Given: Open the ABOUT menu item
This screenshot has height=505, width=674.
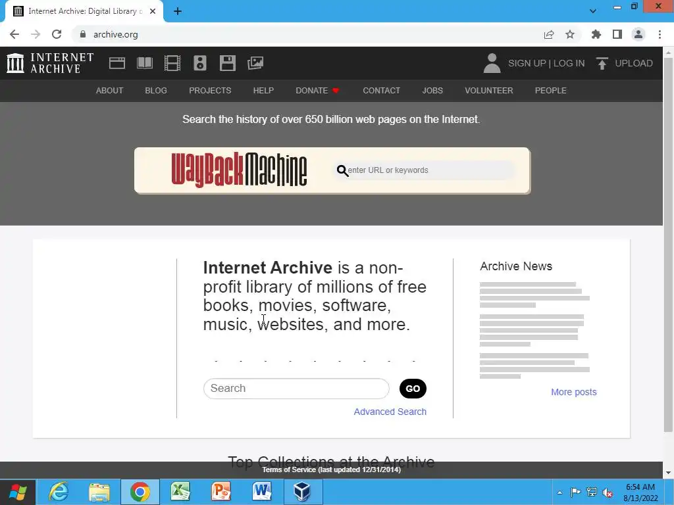Looking at the screenshot, I should point(109,91).
